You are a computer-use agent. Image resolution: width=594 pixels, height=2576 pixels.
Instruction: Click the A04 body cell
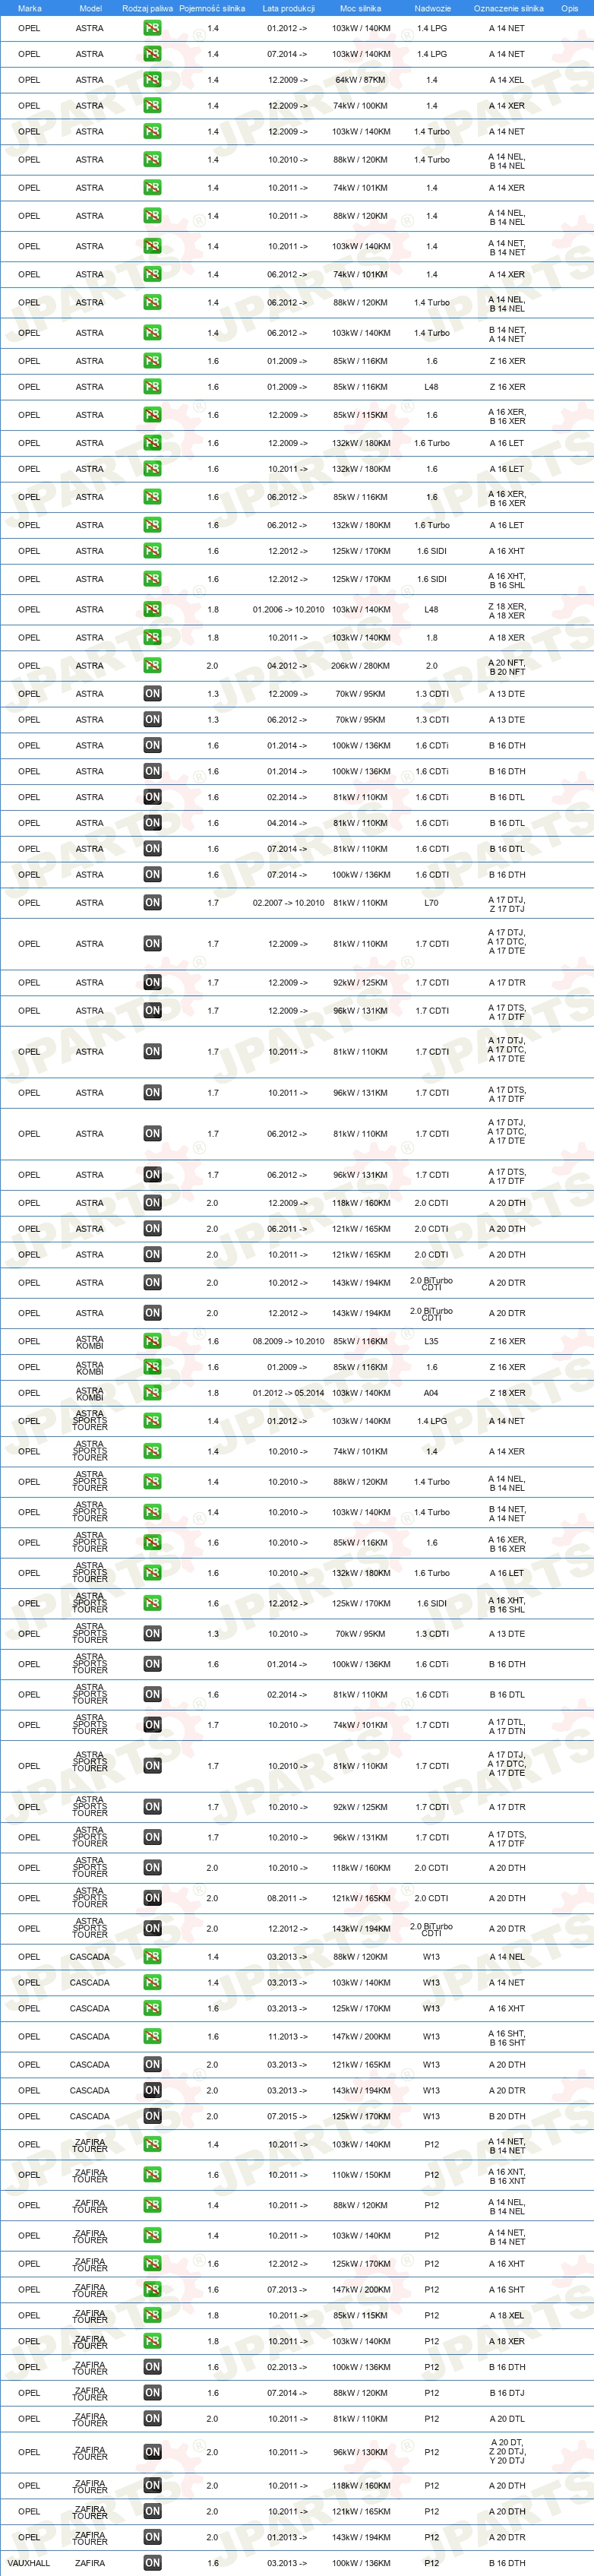pos(431,1393)
